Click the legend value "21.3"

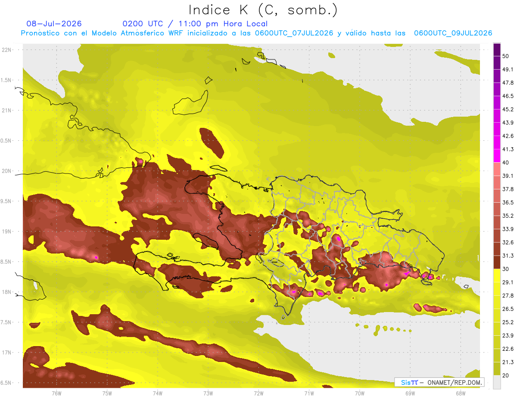(x=508, y=362)
